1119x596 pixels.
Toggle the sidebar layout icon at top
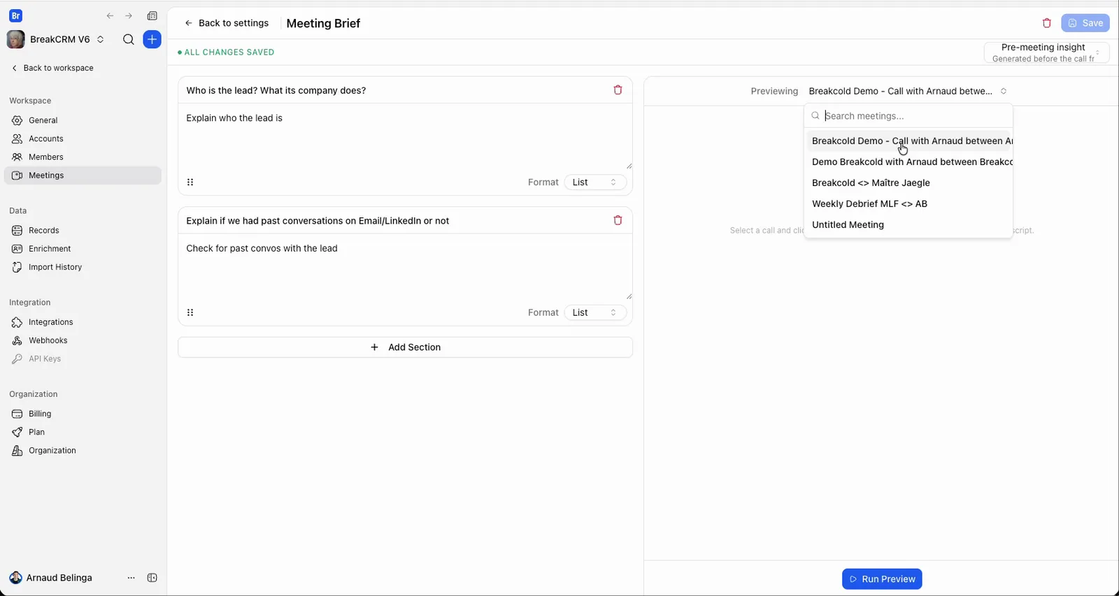click(x=152, y=16)
